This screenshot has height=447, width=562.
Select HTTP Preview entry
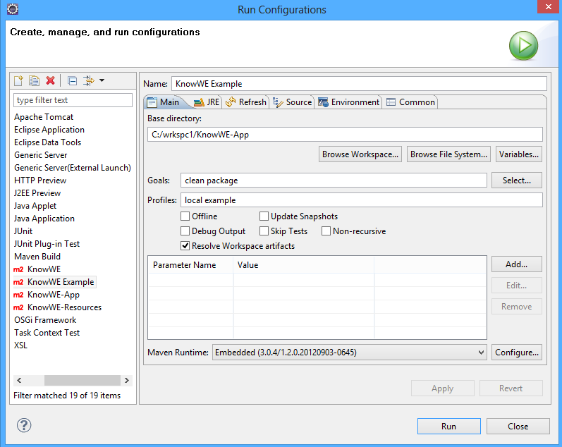(40, 180)
